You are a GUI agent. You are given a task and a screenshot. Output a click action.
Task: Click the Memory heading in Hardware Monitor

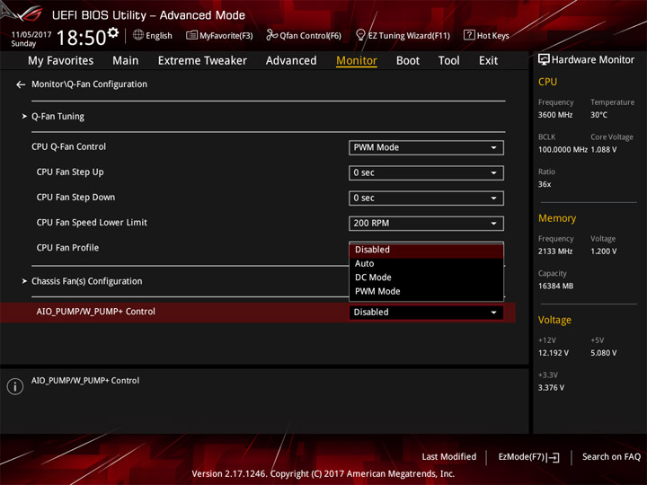pyautogui.click(x=557, y=218)
